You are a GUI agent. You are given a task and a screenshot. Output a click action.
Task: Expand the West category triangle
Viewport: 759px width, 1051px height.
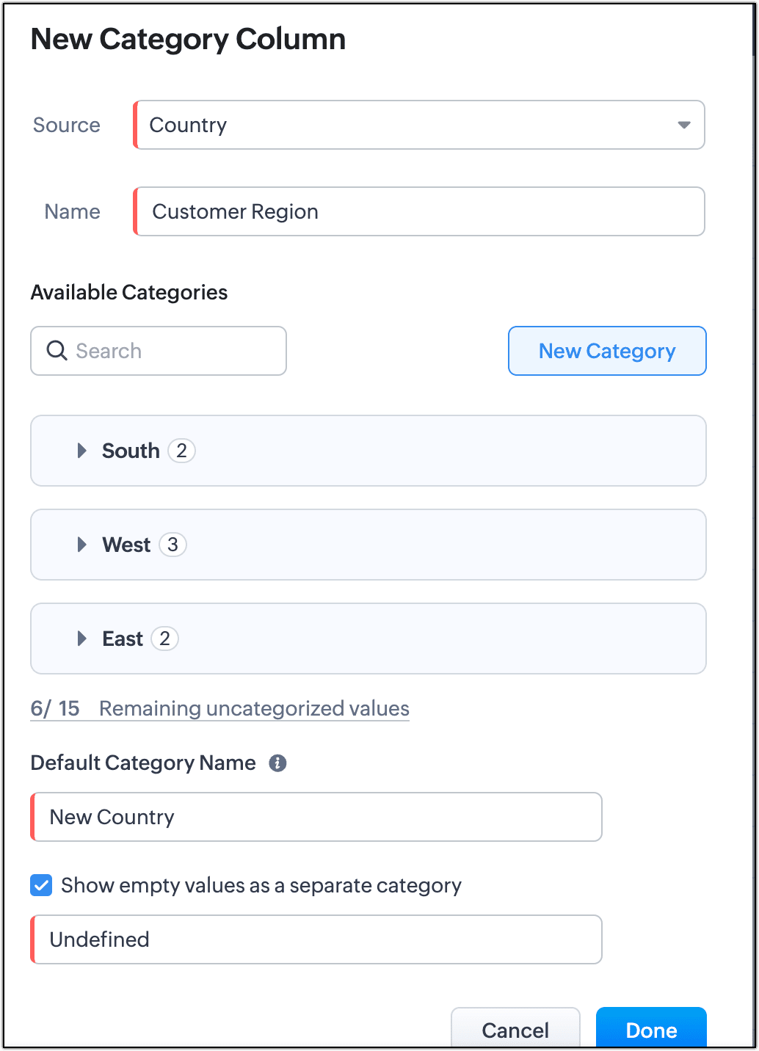click(82, 545)
